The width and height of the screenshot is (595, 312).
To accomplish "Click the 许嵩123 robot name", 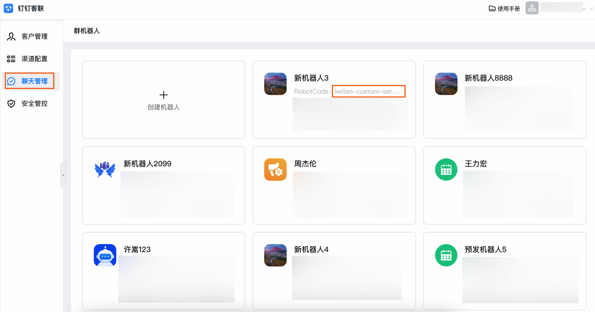I will point(137,249).
